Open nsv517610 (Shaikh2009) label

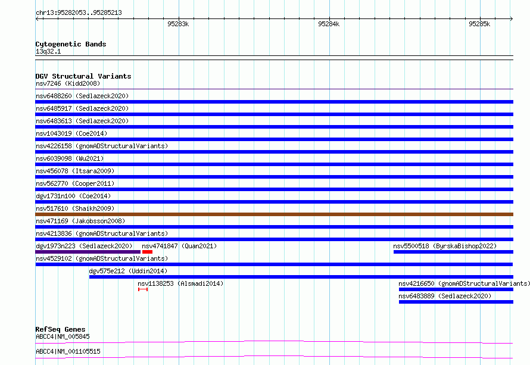[75, 208]
